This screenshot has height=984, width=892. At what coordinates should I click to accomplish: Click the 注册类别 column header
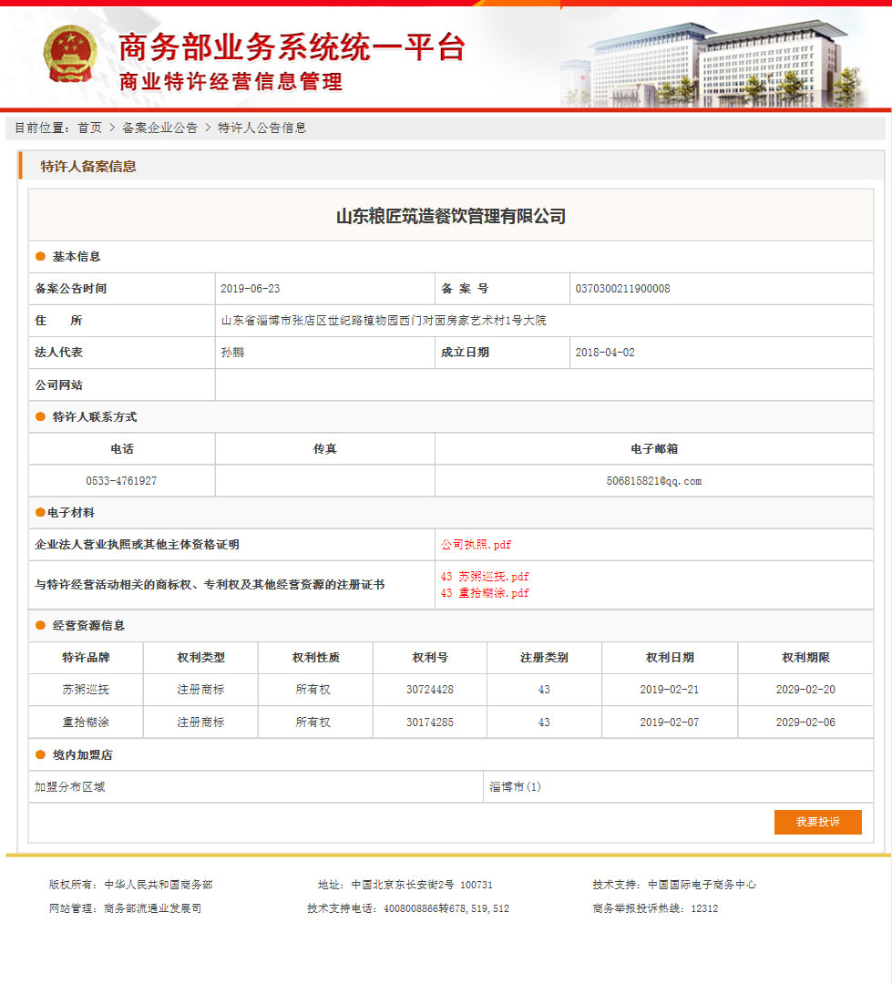[x=544, y=658]
